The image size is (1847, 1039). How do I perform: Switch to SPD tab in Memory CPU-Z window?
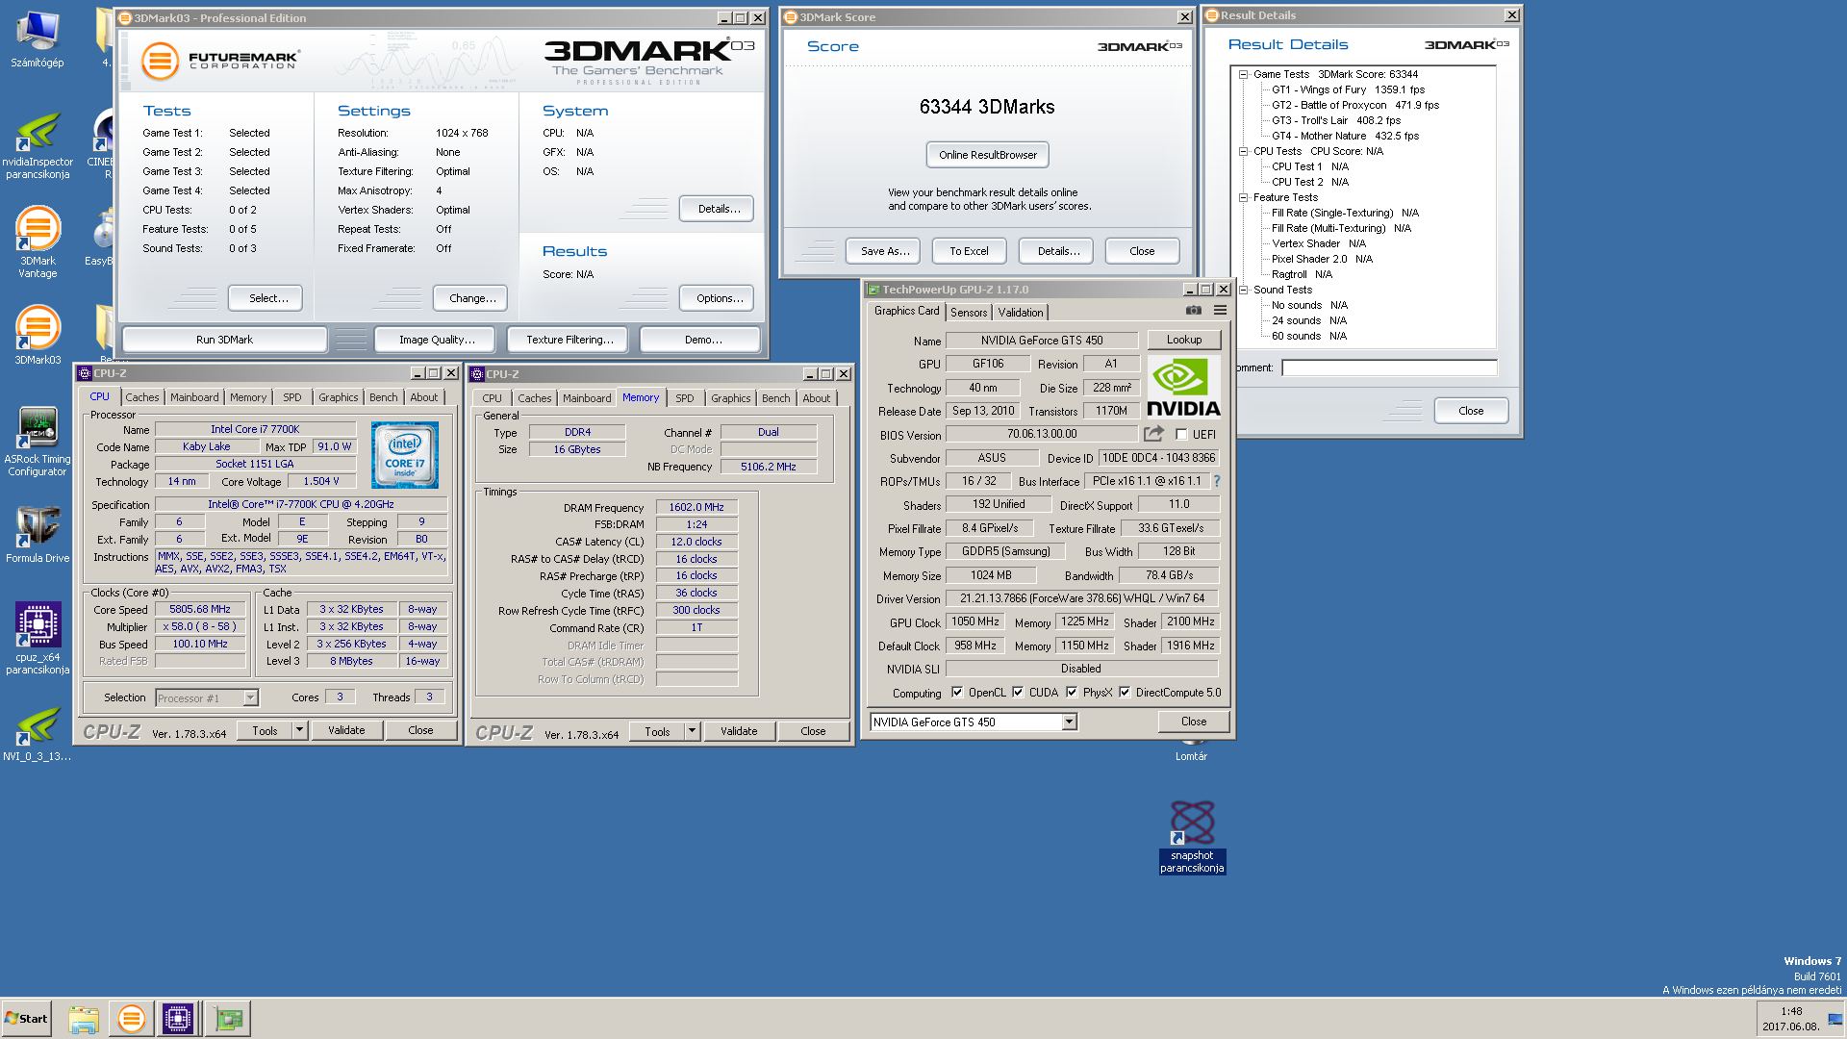[685, 398]
